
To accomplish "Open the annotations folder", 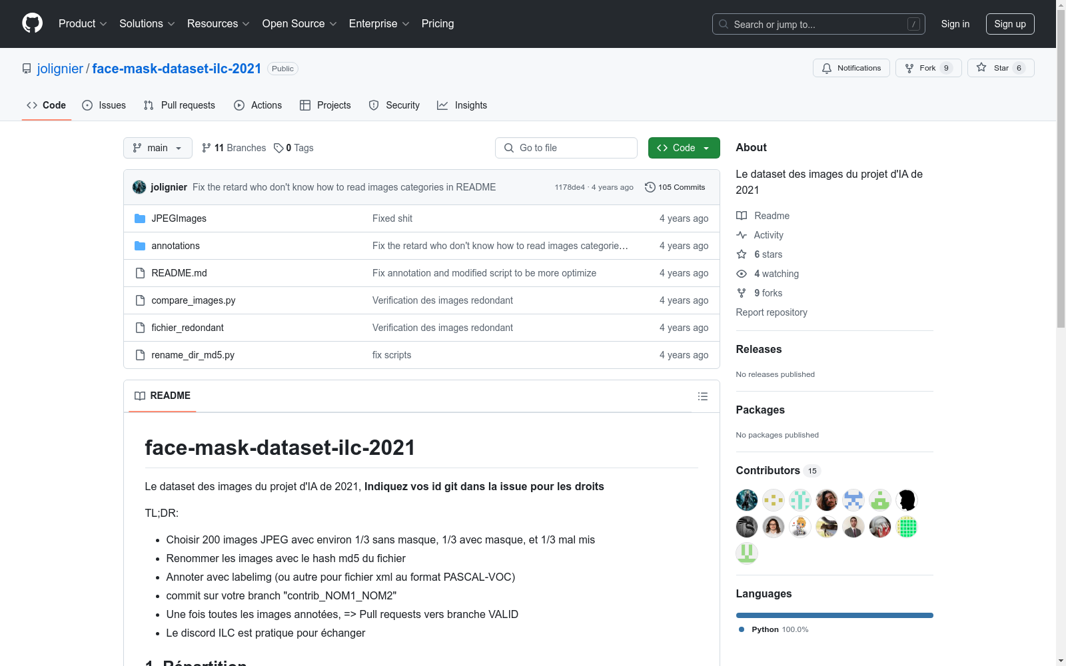I will click(175, 246).
